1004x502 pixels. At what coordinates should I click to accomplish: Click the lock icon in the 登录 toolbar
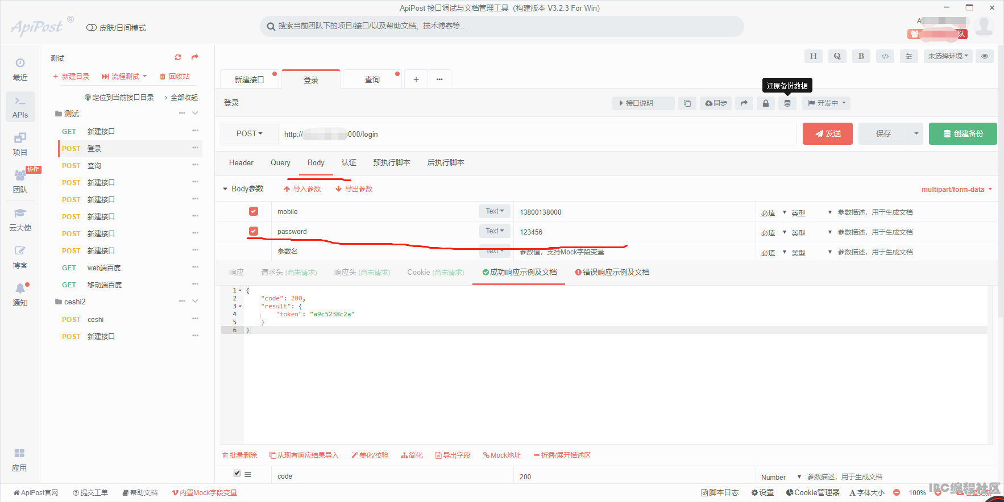point(766,103)
